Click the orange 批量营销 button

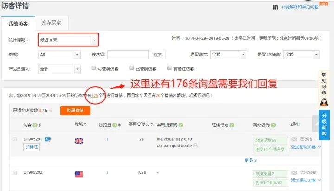pos(75,111)
